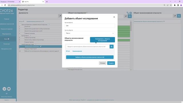183x103 pixels.
Task: Switch to the VK WorkMail browser tab
Action: tap(9, 2)
